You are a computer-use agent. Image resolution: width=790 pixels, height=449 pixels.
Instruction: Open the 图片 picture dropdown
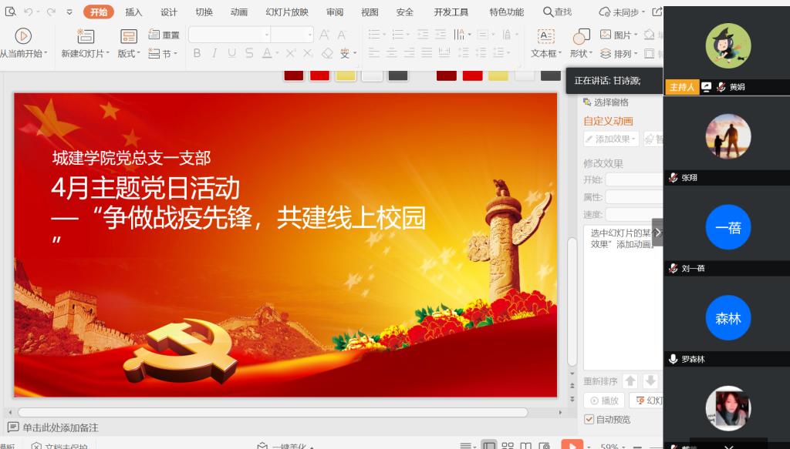point(619,35)
